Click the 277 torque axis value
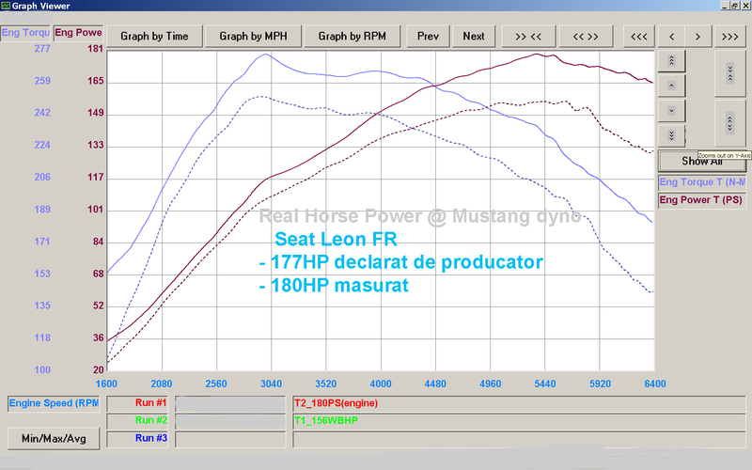Screen dimensions: 752x470 click(42, 49)
